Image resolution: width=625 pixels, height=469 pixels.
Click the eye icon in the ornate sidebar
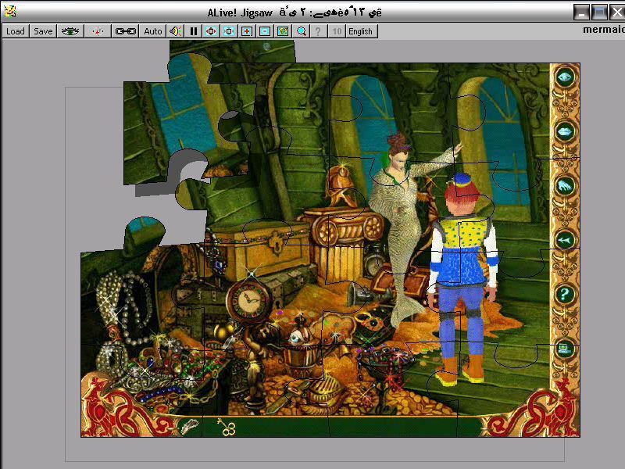pos(565,77)
